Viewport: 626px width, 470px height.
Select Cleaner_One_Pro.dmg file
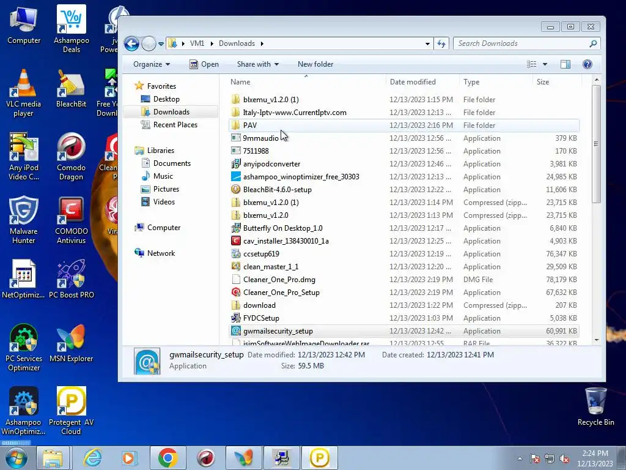tap(404, 279)
